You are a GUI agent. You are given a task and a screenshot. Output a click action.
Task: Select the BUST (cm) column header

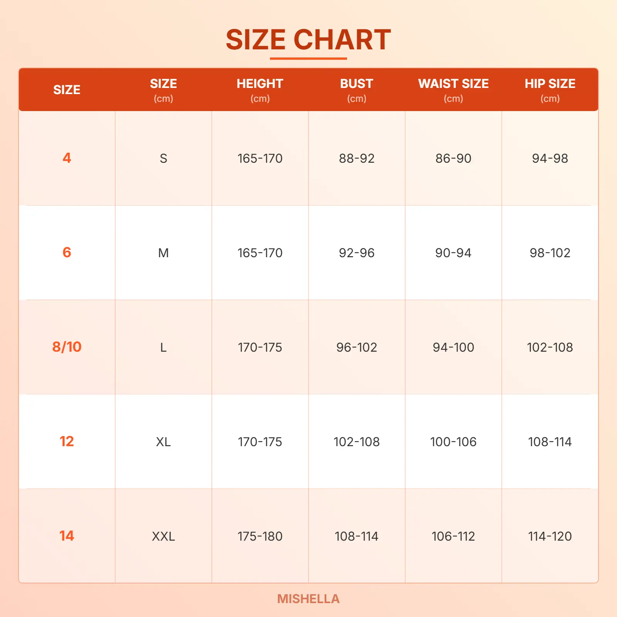click(356, 89)
